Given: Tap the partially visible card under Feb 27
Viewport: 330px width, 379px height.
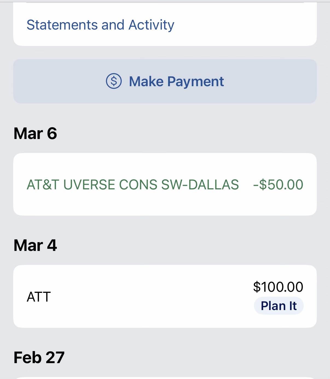Looking at the screenshot, I should point(165,378).
